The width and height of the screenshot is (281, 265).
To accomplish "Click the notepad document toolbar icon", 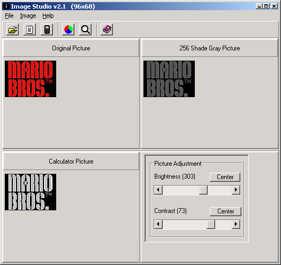I will click(30, 30).
